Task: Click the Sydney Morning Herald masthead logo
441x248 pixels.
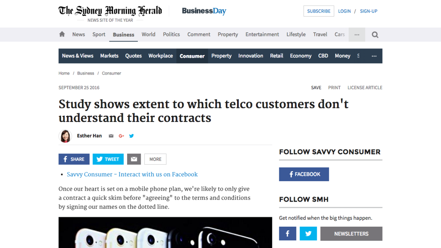Action: click(x=110, y=10)
